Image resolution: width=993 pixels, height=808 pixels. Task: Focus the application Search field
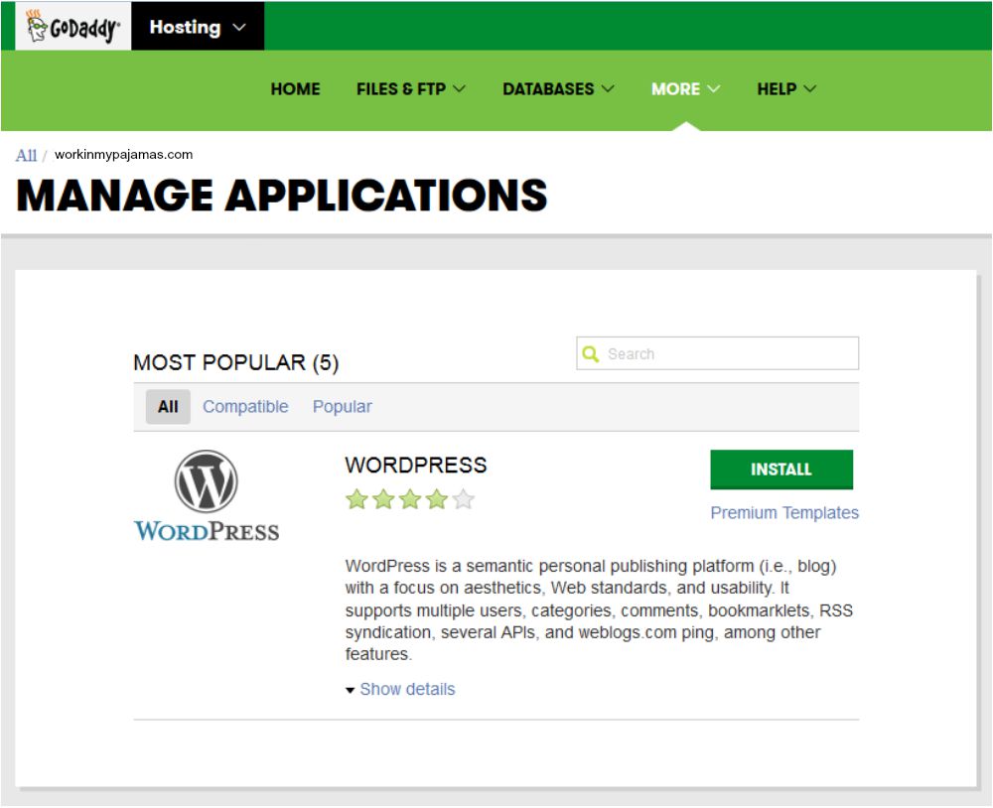click(730, 354)
